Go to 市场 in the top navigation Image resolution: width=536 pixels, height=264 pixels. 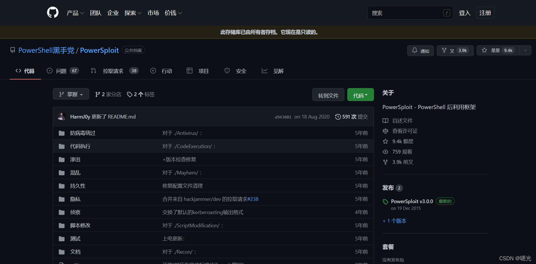[x=153, y=13]
